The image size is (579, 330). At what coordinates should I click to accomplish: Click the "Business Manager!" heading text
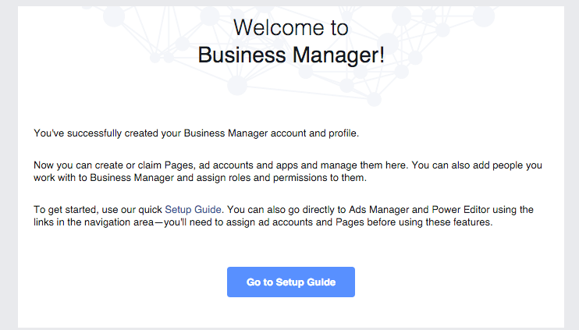pyautogui.click(x=290, y=55)
